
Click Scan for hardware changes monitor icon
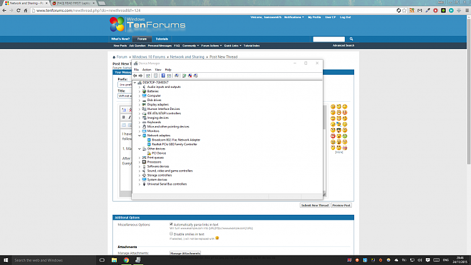pos(176,76)
